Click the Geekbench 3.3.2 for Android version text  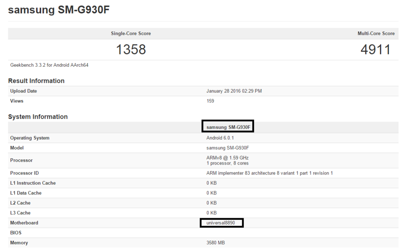49,65
